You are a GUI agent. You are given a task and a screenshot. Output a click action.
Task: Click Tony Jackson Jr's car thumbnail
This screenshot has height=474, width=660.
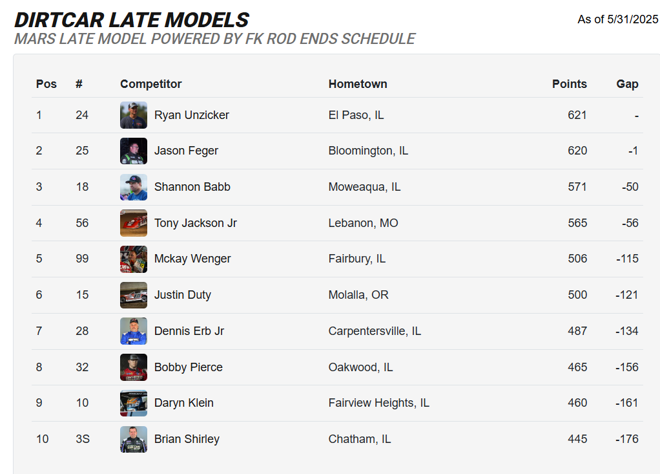134,223
